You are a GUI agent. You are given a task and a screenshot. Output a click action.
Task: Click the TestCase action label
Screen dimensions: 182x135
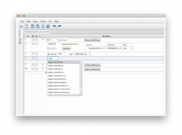click(x=62, y=40)
